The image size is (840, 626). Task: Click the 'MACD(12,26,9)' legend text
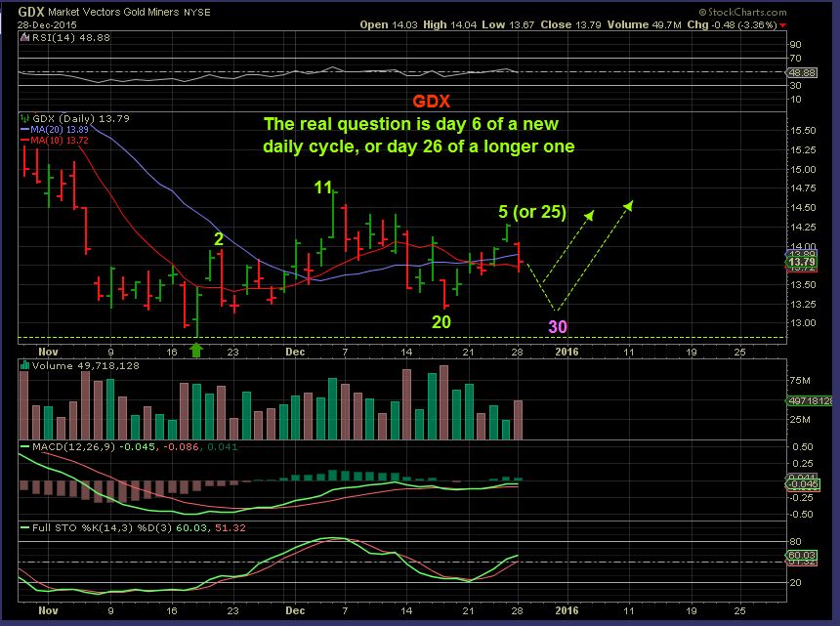click(x=73, y=446)
